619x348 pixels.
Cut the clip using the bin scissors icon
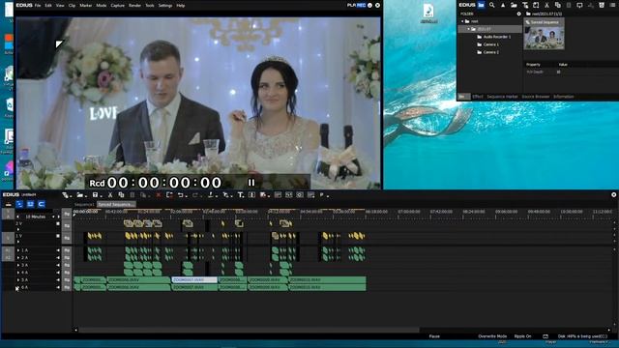coord(546,5)
